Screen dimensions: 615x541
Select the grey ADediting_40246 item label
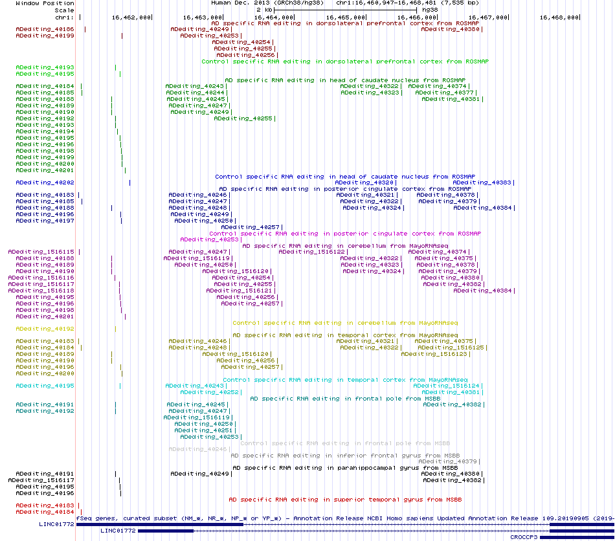[x=197, y=449]
